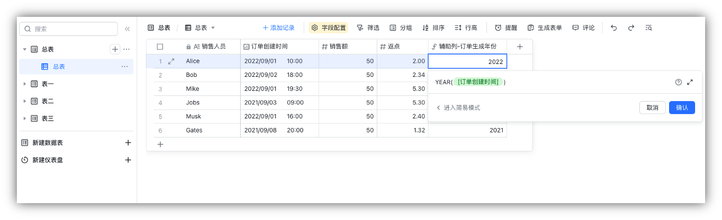Click 生成表单 to generate a form
The width and height of the screenshot is (722, 220).
pyautogui.click(x=544, y=27)
